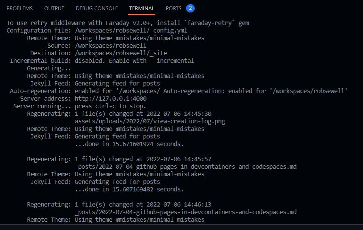Viewport: 363px width, 230px height.
Task: Show the PORTS tab
Action: point(174,8)
